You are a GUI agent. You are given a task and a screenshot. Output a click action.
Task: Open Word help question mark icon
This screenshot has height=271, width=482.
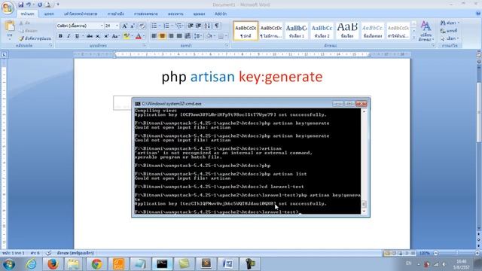click(478, 14)
